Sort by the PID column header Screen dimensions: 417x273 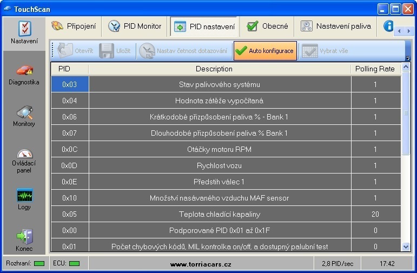point(70,69)
